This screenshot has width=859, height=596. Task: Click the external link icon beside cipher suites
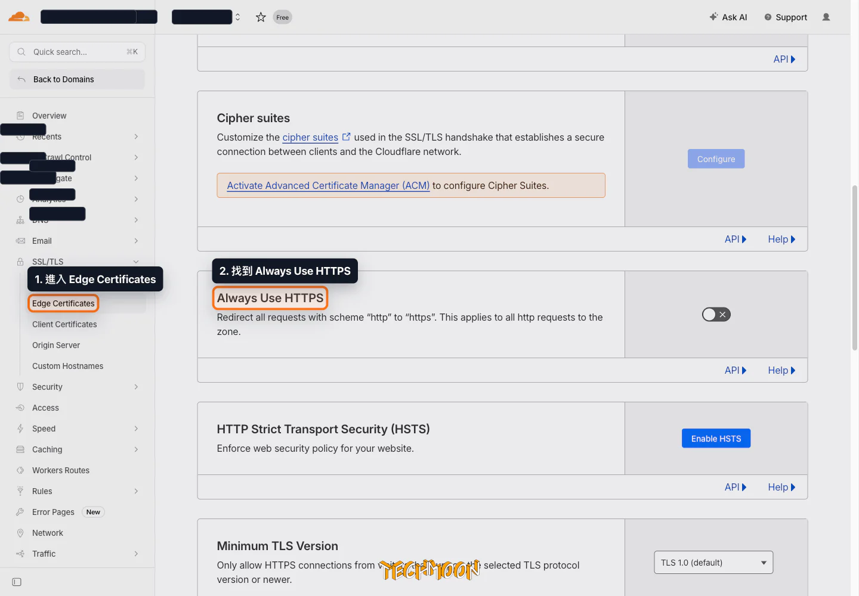tap(346, 136)
